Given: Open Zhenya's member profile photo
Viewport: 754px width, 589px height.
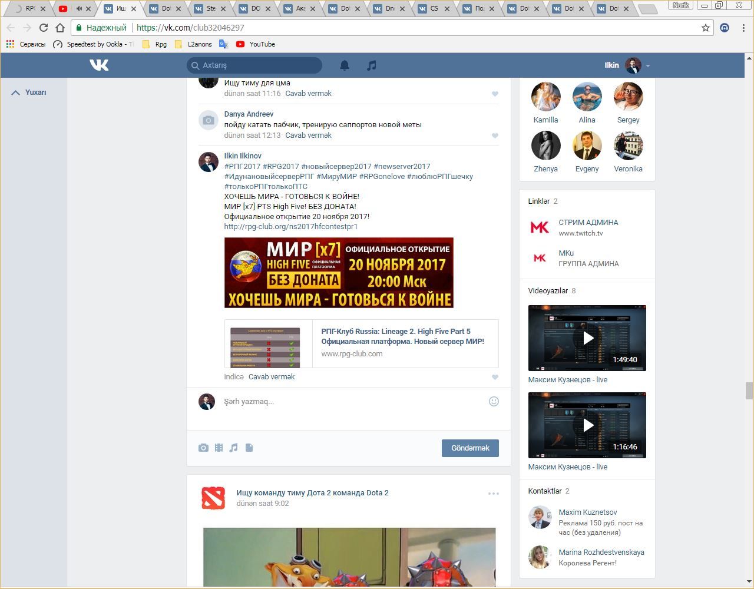Looking at the screenshot, I should click(x=546, y=145).
